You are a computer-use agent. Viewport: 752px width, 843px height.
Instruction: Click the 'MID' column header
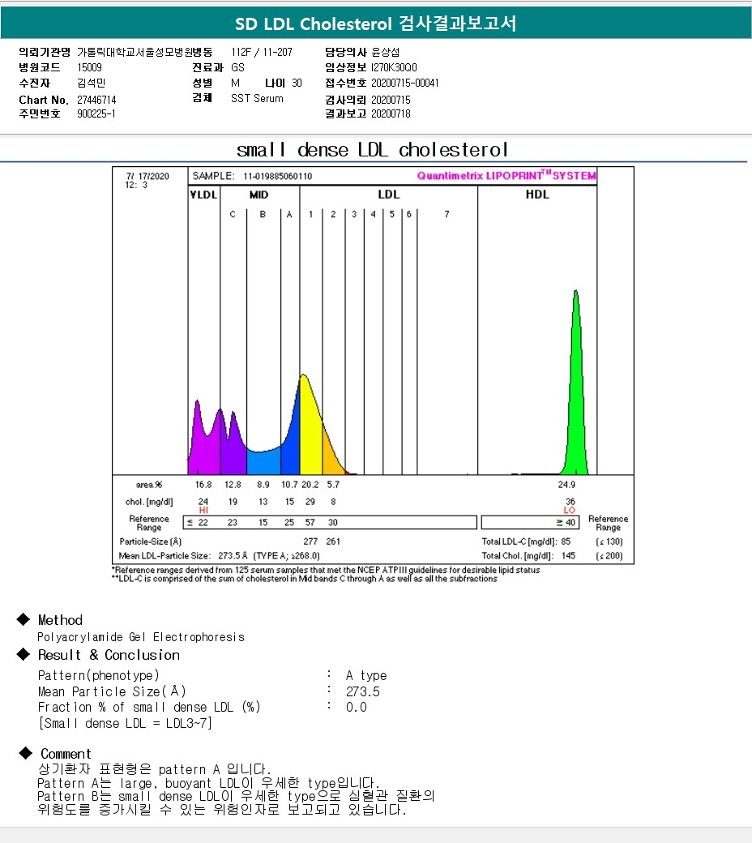pos(258,194)
